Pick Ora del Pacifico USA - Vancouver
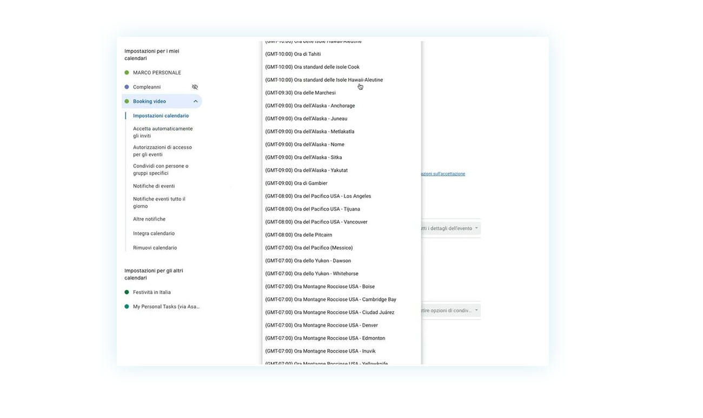 pyautogui.click(x=341, y=222)
